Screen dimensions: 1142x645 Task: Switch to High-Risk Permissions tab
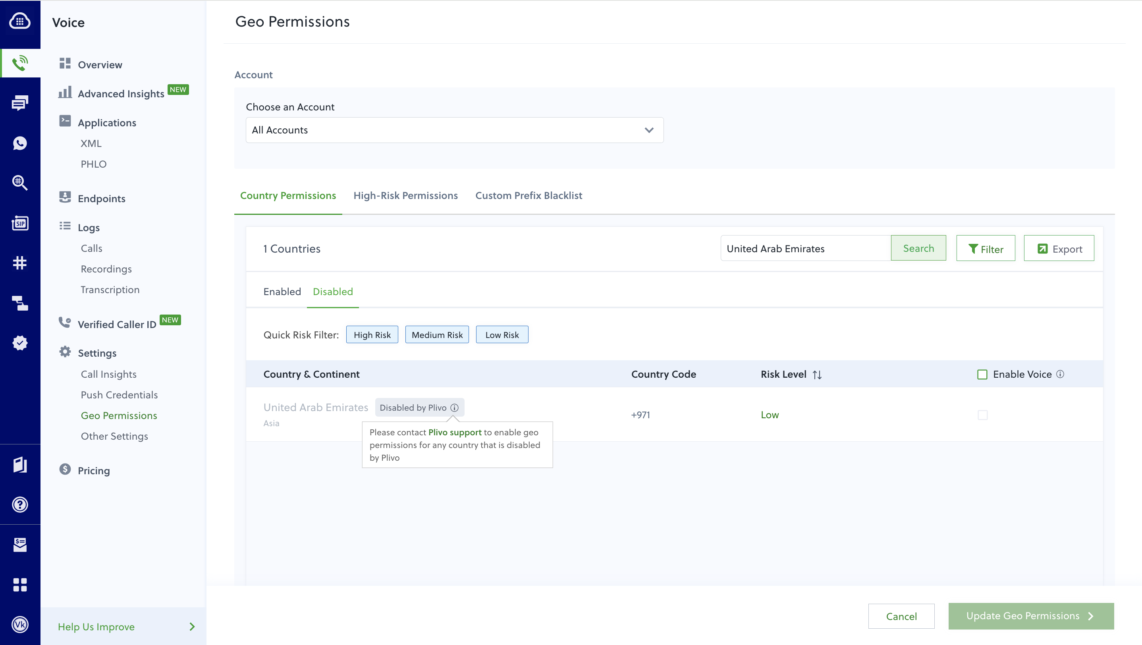pos(405,195)
